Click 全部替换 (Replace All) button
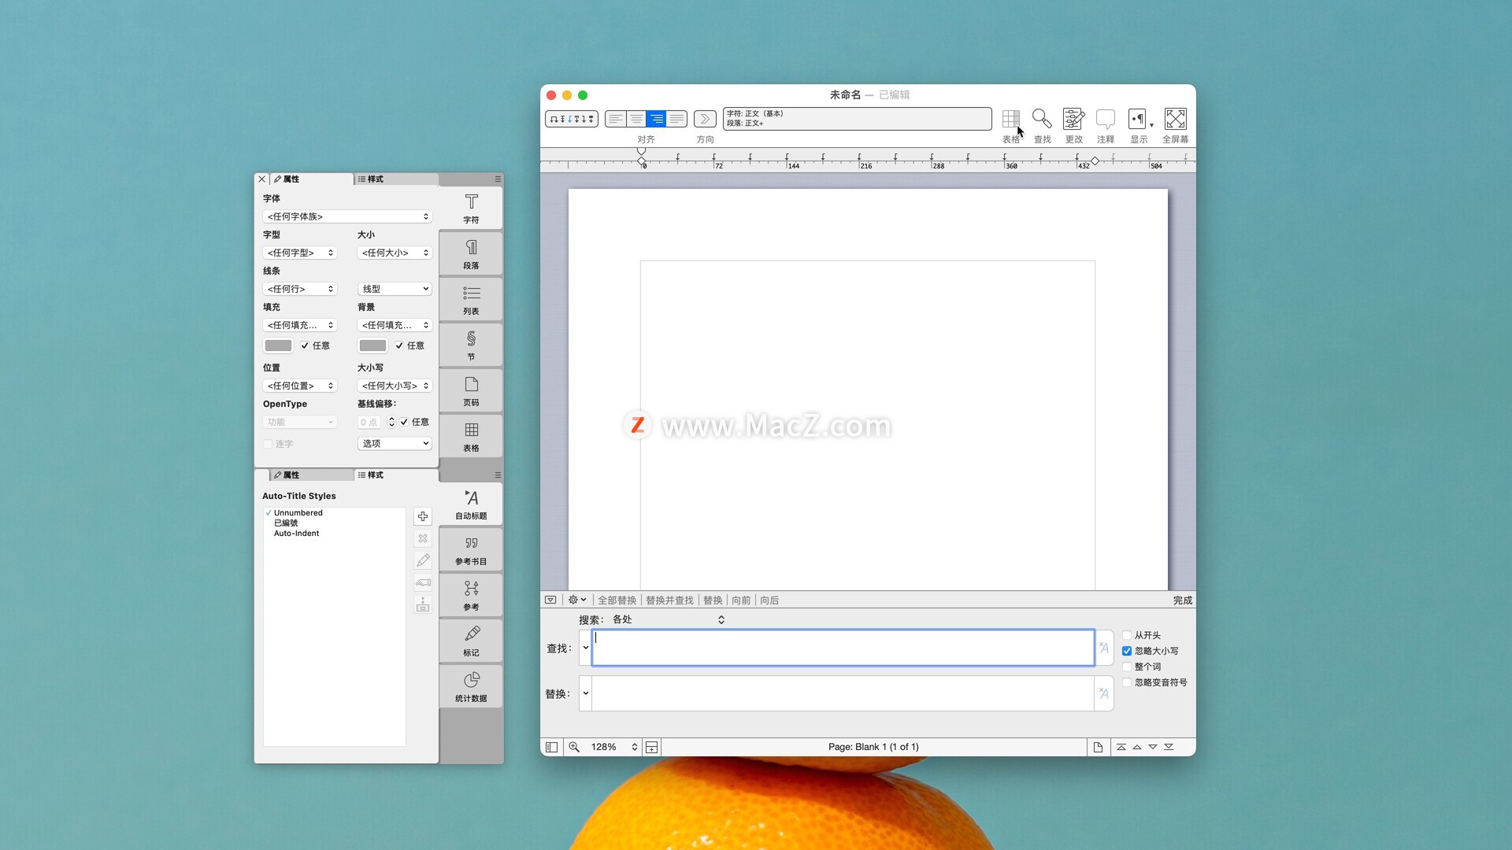This screenshot has width=1512, height=850. [x=617, y=601]
